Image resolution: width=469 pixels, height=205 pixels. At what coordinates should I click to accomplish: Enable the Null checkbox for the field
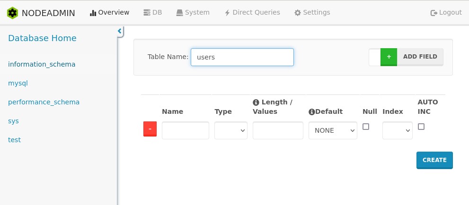(366, 127)
